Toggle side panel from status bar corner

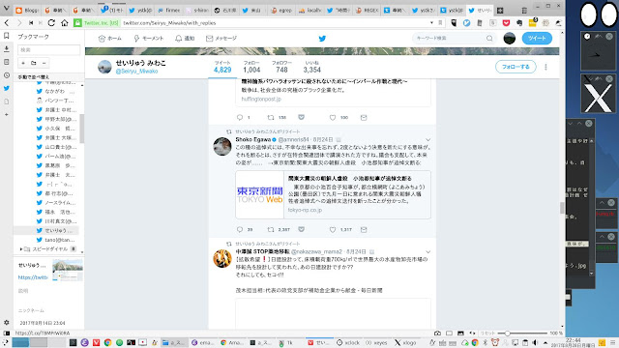[7, 333]
